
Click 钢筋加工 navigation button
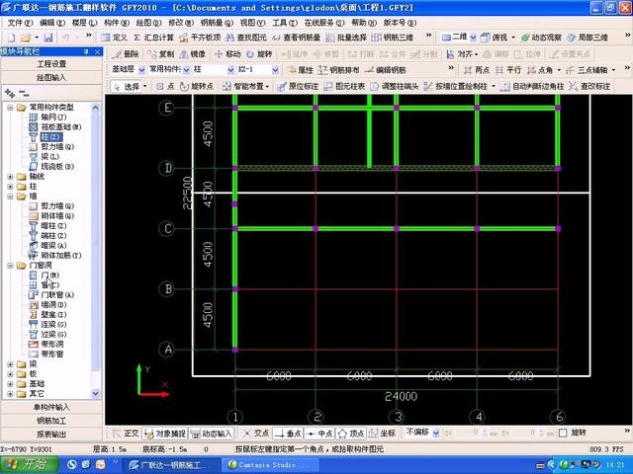tap(51, 421)
